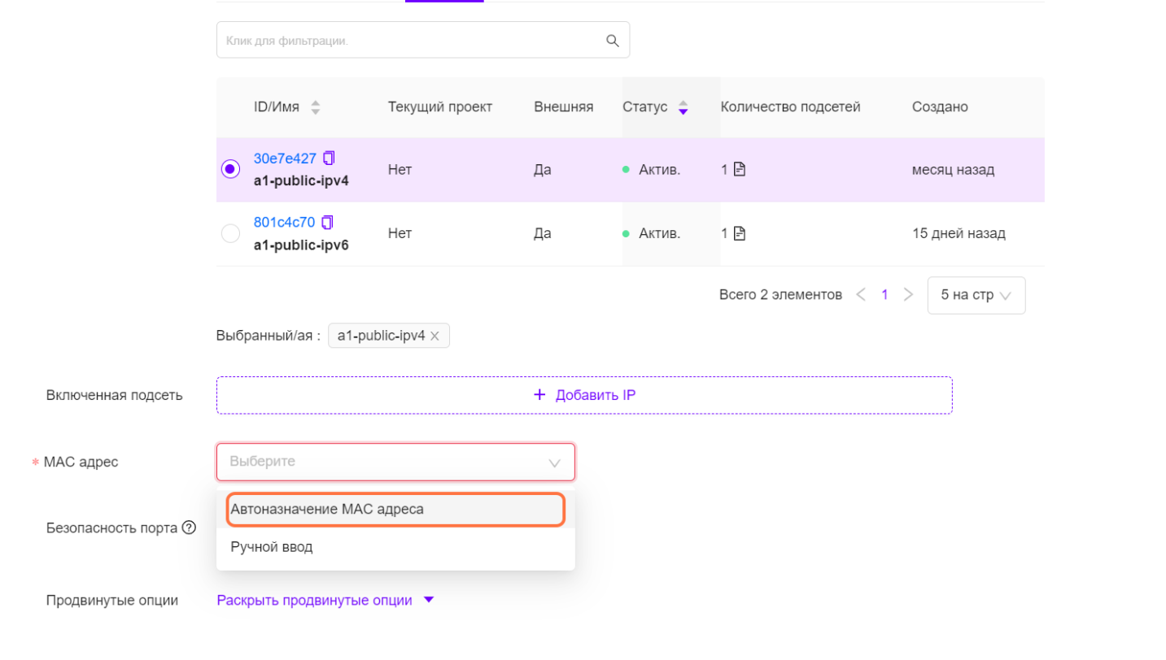Click Актив. status of a1-public-ipv4 row
Image resolution: width=1166 pixels, height=660 pixels.
[652, 170]
